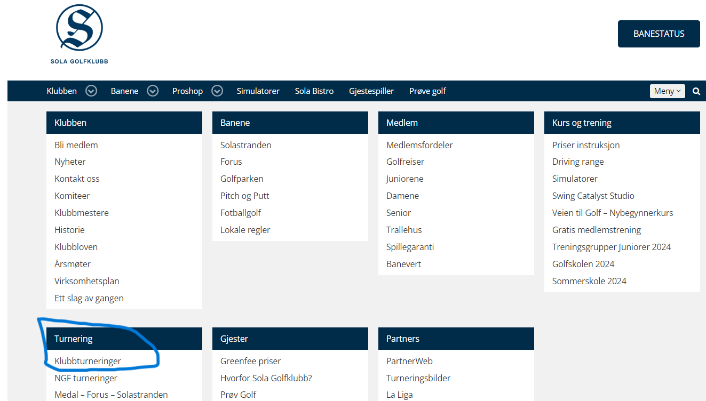Expand the Klubben chevron in navbar
Image resolution: width=706 pixels, height=401 pixels.
[91, 91]
